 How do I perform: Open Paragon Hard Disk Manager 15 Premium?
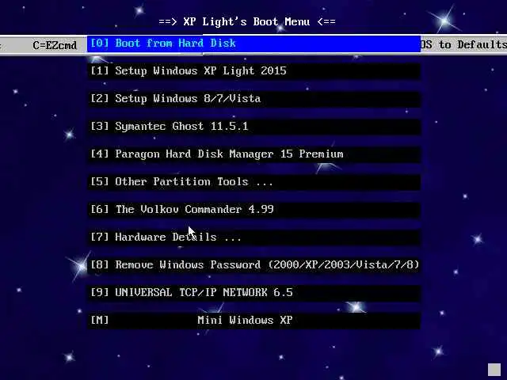(253, 154)
